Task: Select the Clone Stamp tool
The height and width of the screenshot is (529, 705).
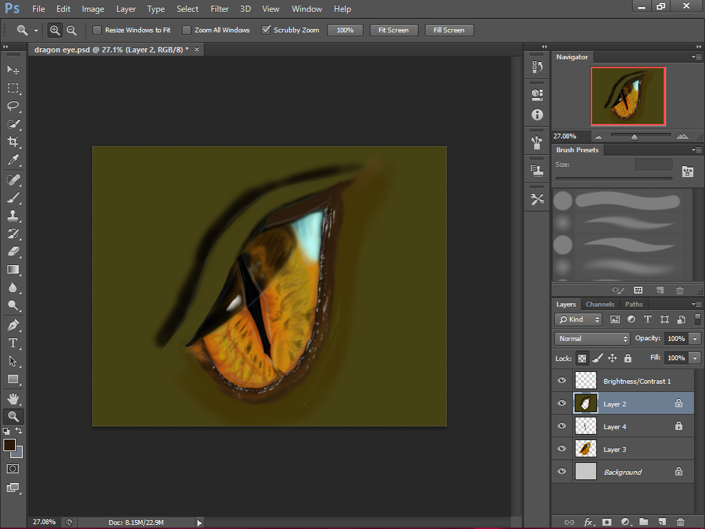Action: (x=14, y=215)
